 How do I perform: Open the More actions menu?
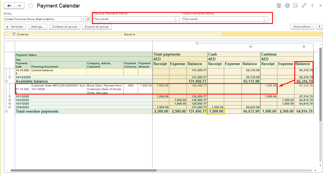[x=302, y=27]
